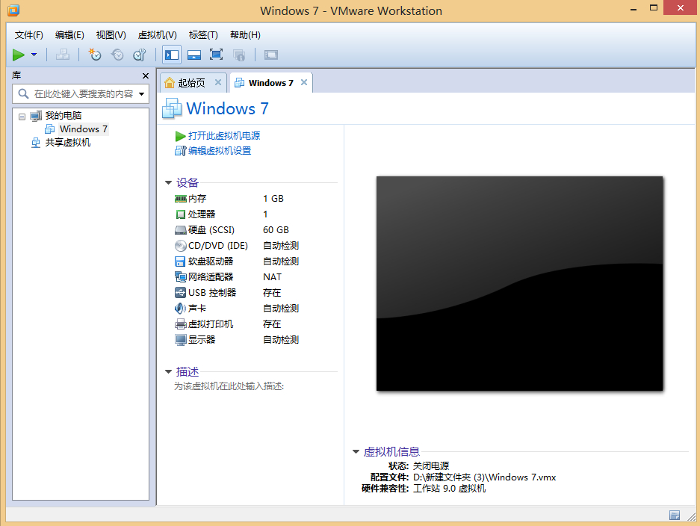Click the 内存 memory device icon

(x=180, y=199)
